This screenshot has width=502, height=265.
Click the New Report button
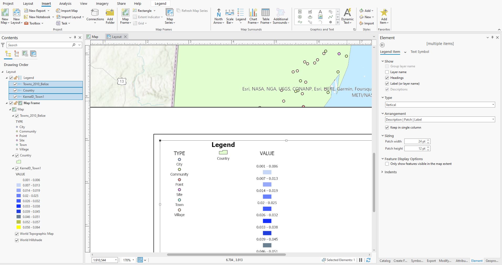(x=37, y=11)
